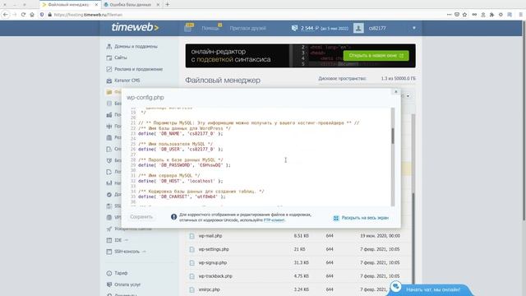
Task: Click the Открыть в новом окне green button
Action: (x=376, y=55)
